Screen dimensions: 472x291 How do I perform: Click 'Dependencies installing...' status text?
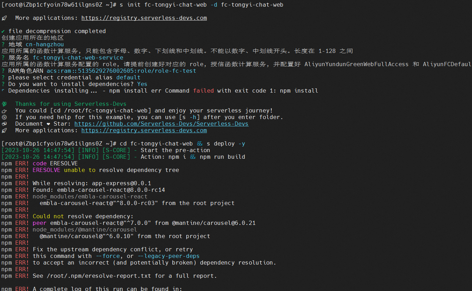(53, 91)
